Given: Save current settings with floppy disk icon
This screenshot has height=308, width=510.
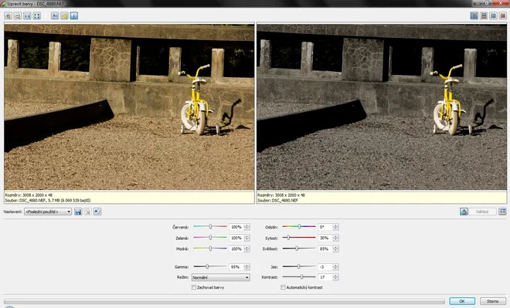Looking at the screenshot, I should (x=78, y=212).
